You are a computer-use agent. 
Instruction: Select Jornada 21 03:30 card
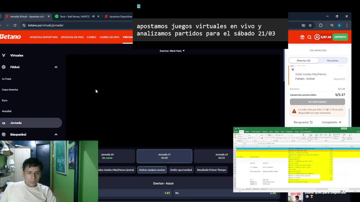(165, 156)
